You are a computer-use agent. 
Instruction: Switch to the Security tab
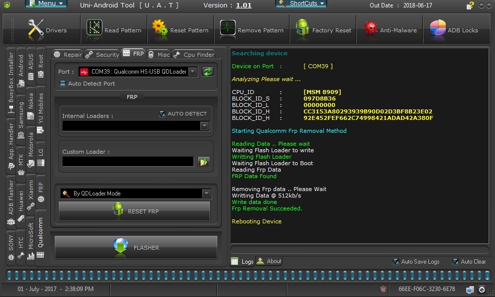click(102, 55)
